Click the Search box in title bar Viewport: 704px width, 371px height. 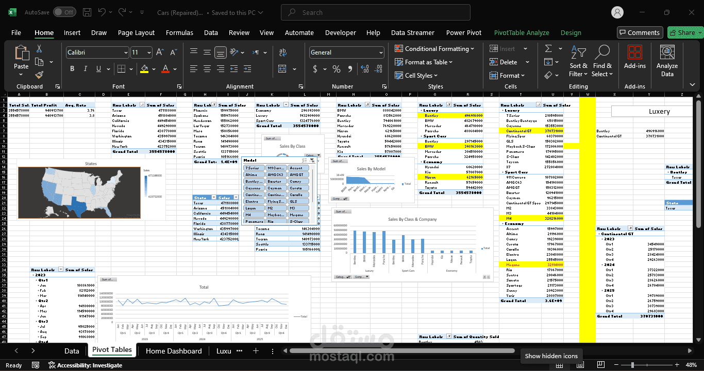[x=375, y=12]
